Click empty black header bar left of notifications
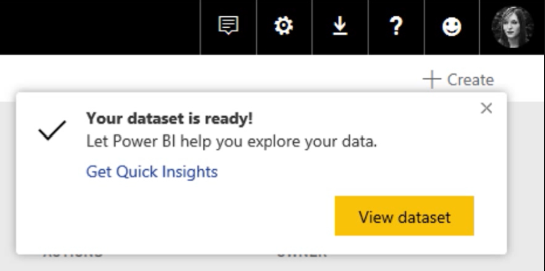The image size is (545, 271). (100, 27)
